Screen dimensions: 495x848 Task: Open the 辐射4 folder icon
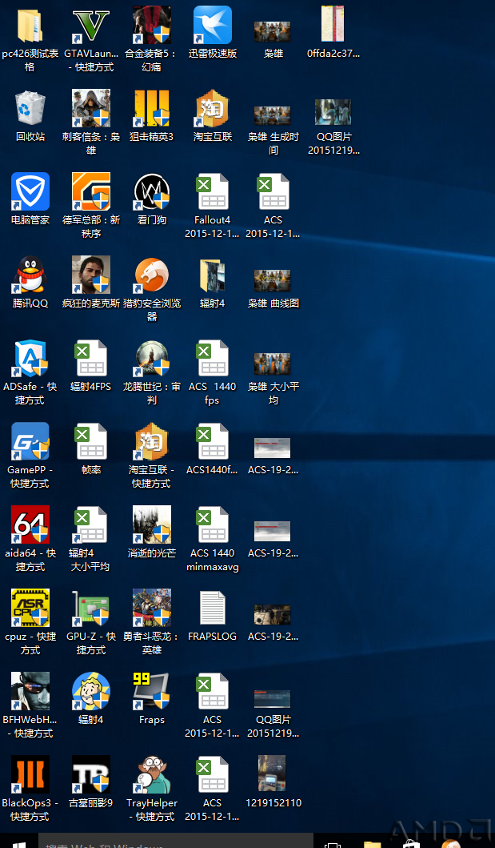click(213, 275)
